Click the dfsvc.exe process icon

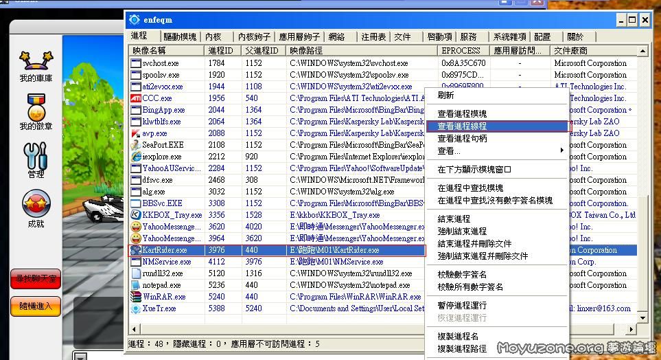pyautogui.click(x=136, y=180)
